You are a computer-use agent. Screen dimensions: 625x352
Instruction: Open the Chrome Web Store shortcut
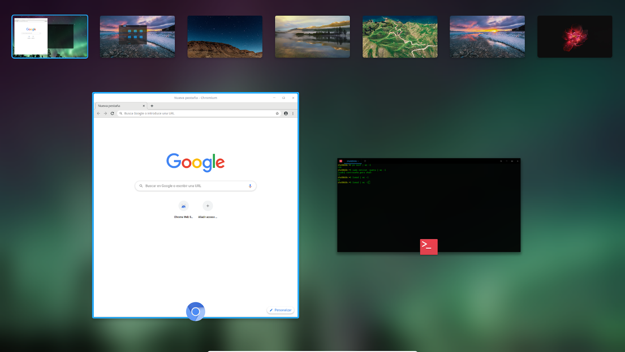click(184, 206)
